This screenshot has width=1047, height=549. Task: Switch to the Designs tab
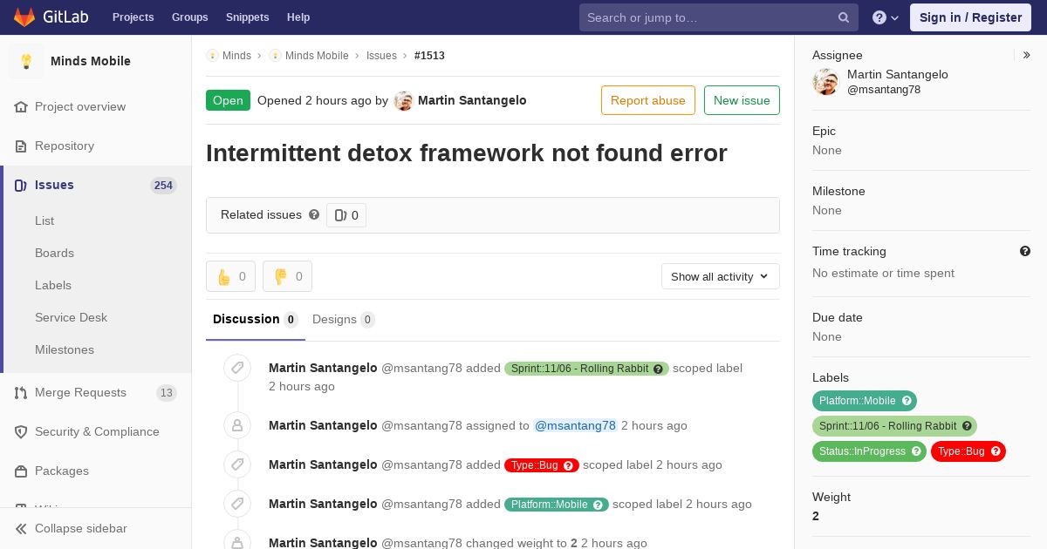point(344,320)
